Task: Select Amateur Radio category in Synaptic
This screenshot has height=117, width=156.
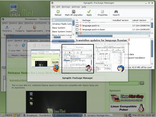Action: tap(62, 24)
